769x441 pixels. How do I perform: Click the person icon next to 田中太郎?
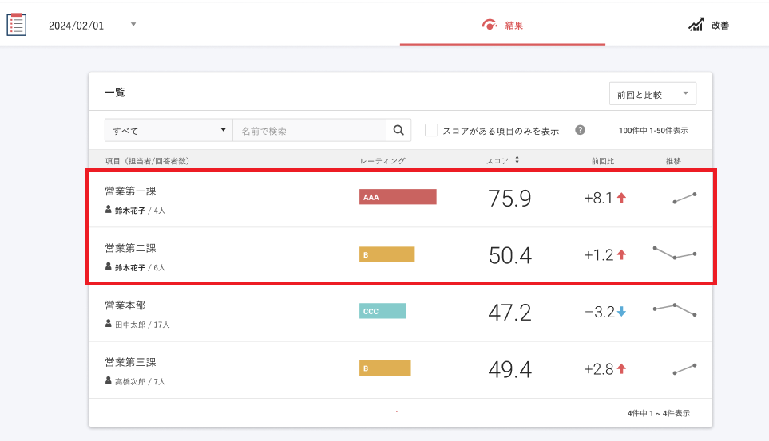point(109,325)
